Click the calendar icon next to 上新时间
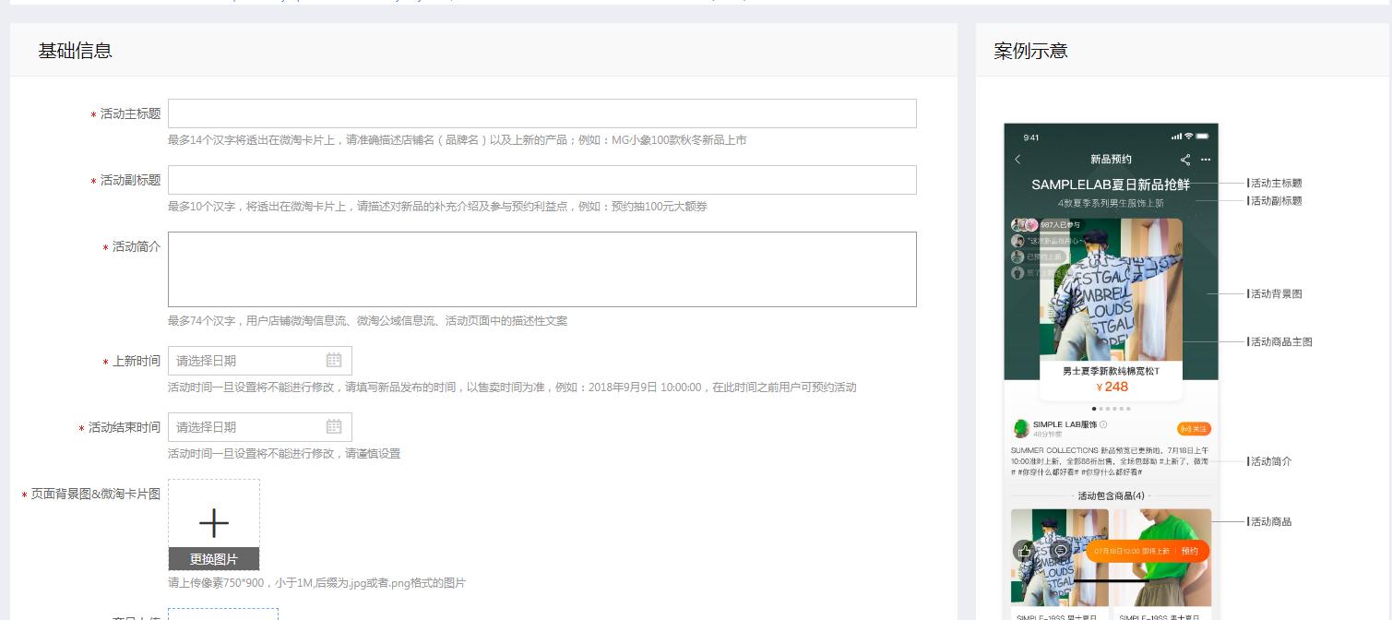Screen dimensions: 1392x620 [x=334, y=361]
